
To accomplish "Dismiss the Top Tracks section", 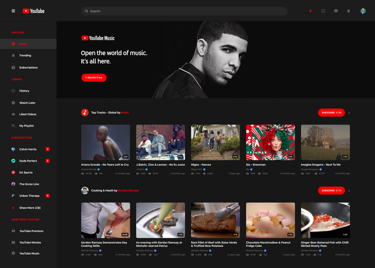I will (x=349, y=113).
